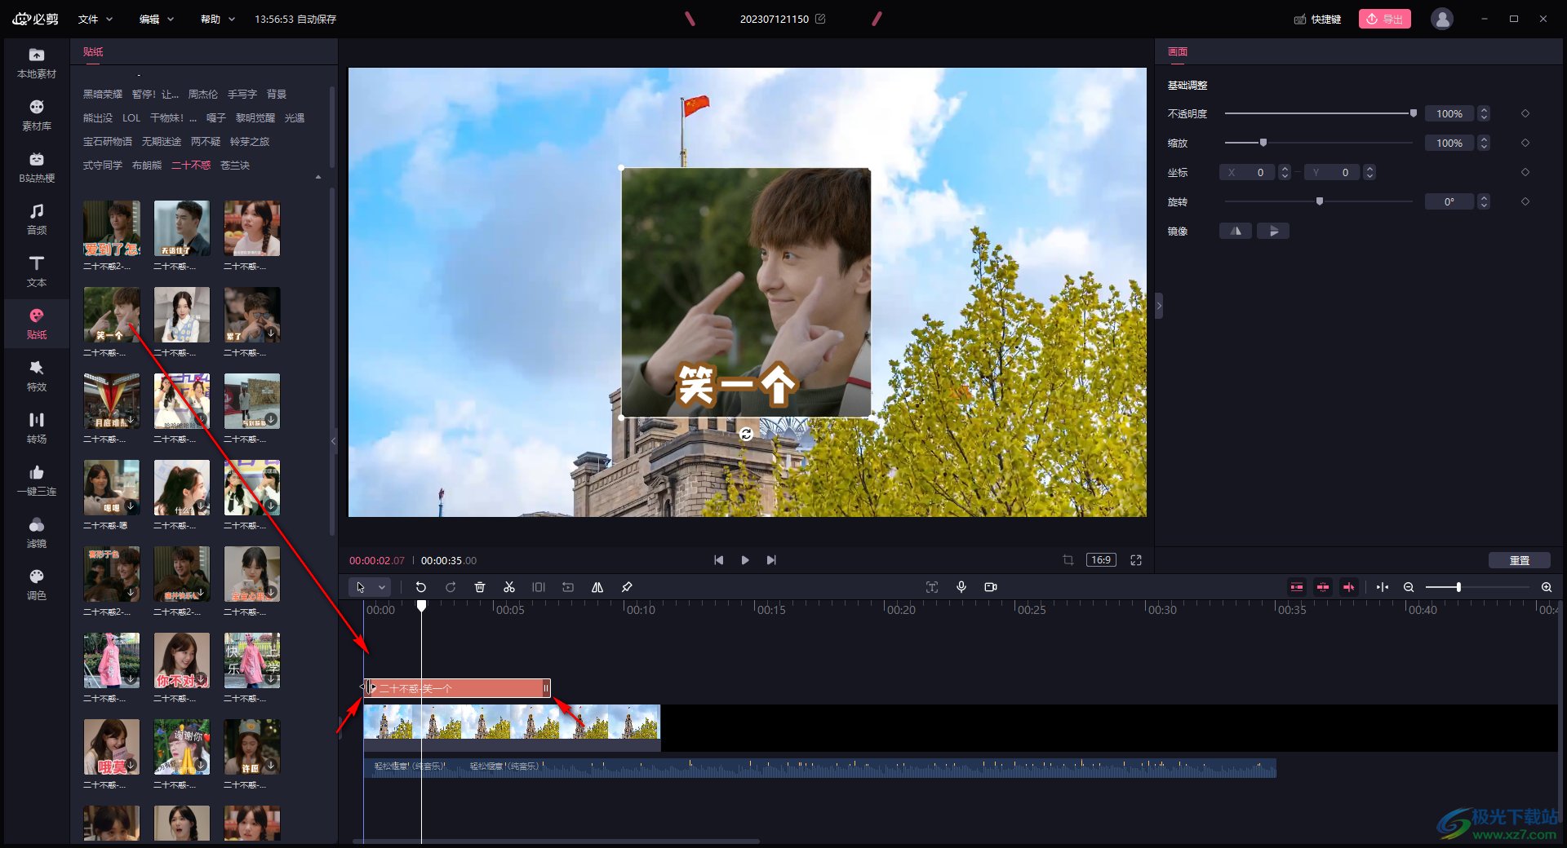
Task: Click the pin marker tool in timeline toolbar
Action: pyautogui.click(x=627, y=587)
